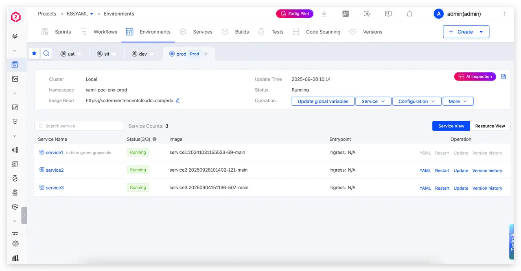
Task: Open the More operations dropdown
Action: (458, 101)
